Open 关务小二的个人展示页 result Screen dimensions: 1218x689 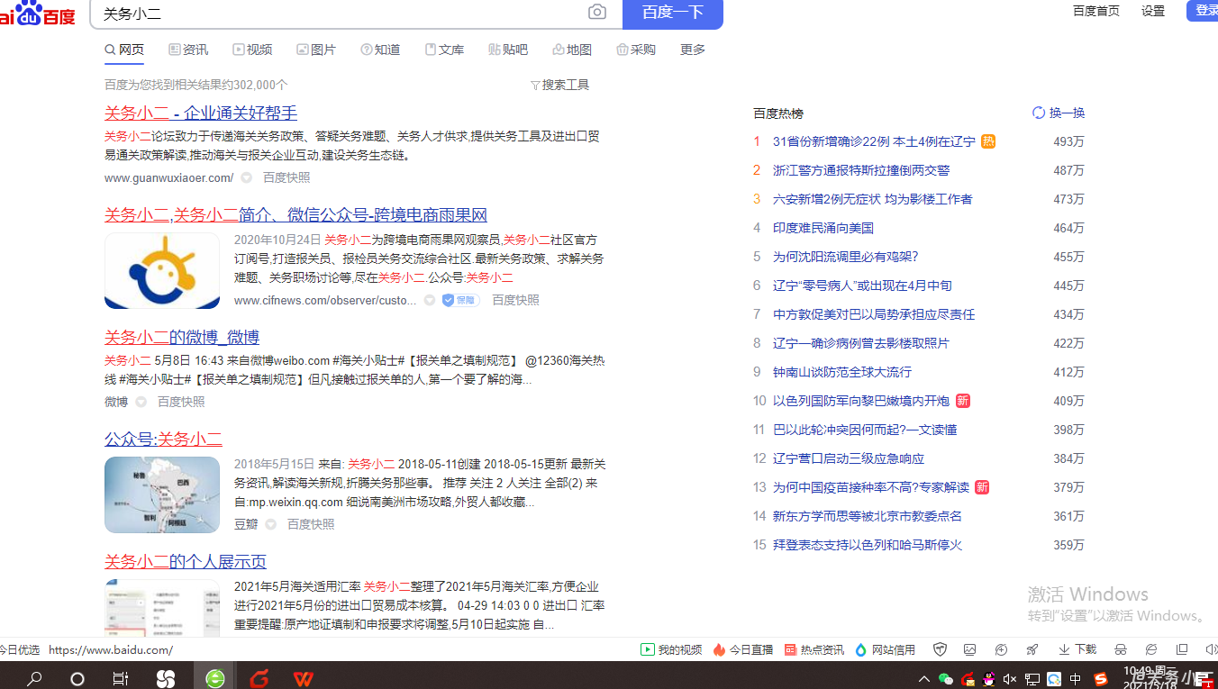[x=186, y=562]
